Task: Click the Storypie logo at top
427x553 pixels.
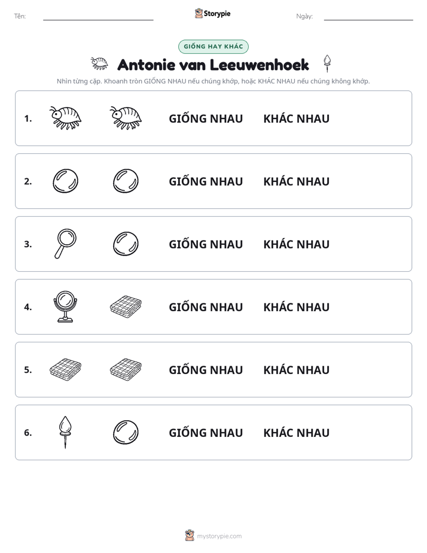Action: [212, 13]
